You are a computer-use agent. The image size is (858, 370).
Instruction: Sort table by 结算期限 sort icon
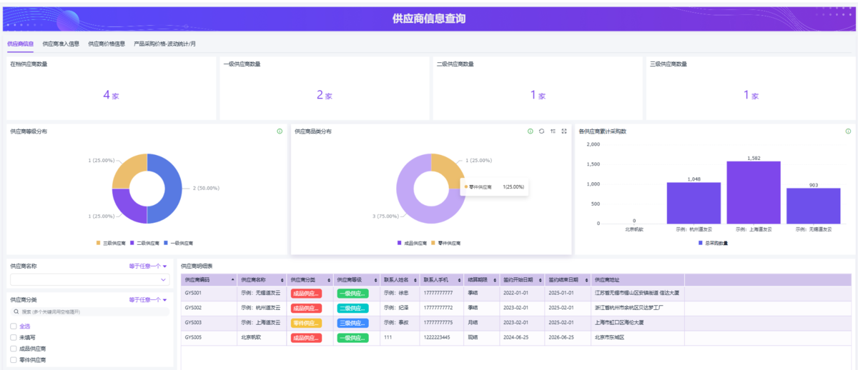[495, 281]
